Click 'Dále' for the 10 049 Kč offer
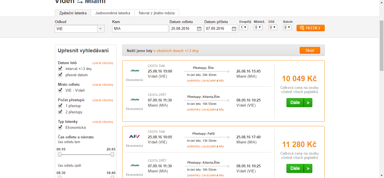Viewport: 384px width, 178px height. (x=299, y=103)
